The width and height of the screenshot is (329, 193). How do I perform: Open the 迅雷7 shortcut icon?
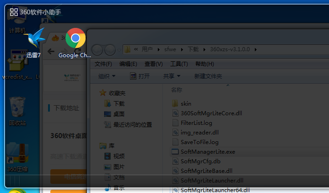(35, 38)
